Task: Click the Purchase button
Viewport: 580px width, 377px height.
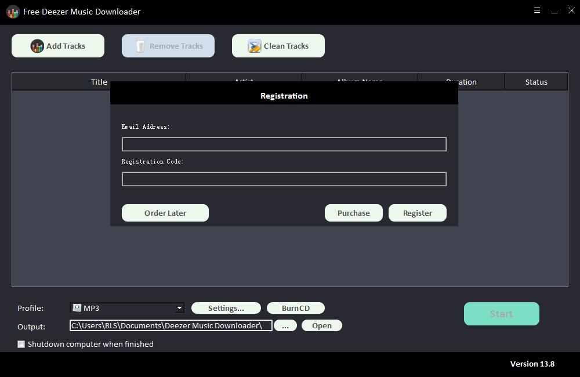Action: click(x=353, y=213)
